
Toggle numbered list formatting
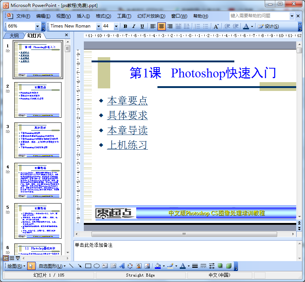click(x=197, y=26)
